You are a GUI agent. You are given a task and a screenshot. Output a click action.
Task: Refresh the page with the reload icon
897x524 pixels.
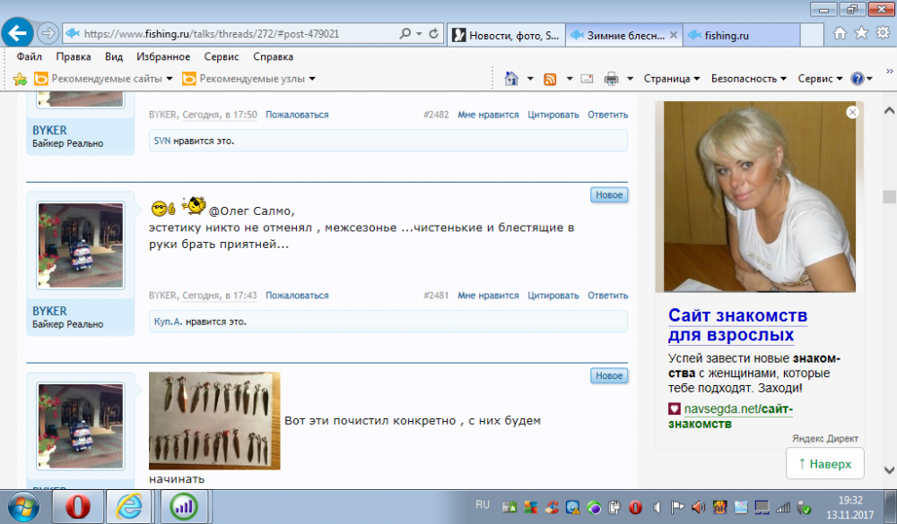coord(434,34)
